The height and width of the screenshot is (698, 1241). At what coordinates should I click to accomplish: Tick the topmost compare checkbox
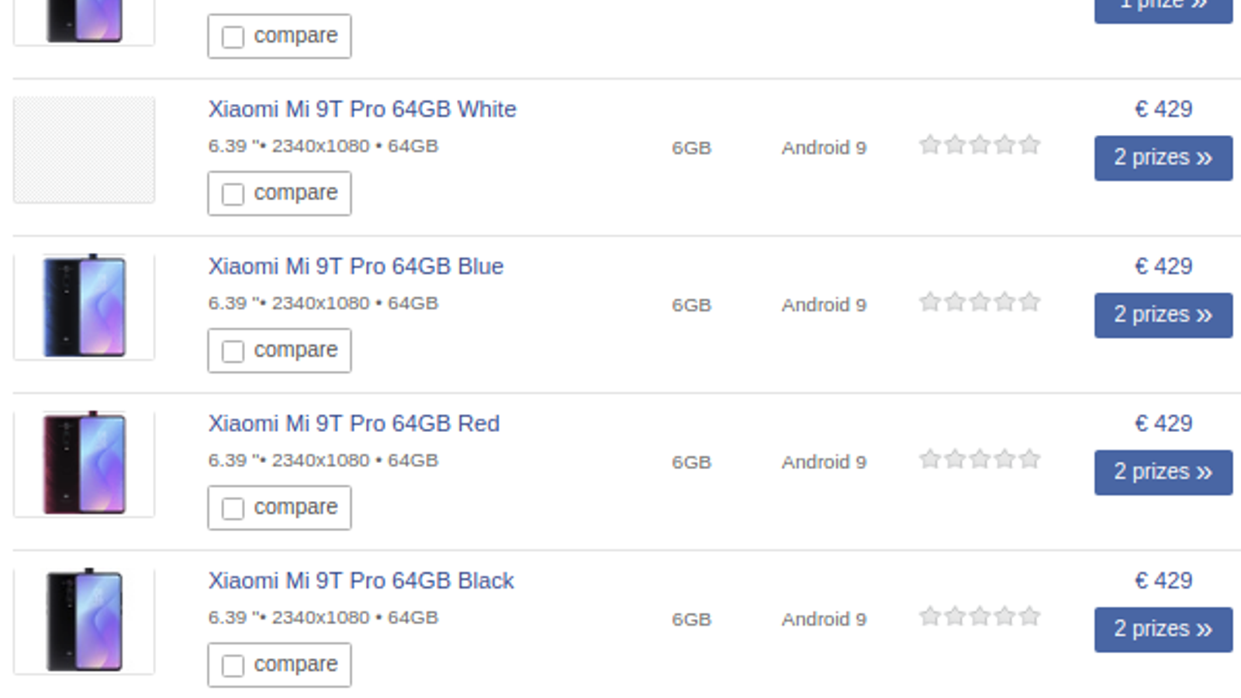(233, 36)
